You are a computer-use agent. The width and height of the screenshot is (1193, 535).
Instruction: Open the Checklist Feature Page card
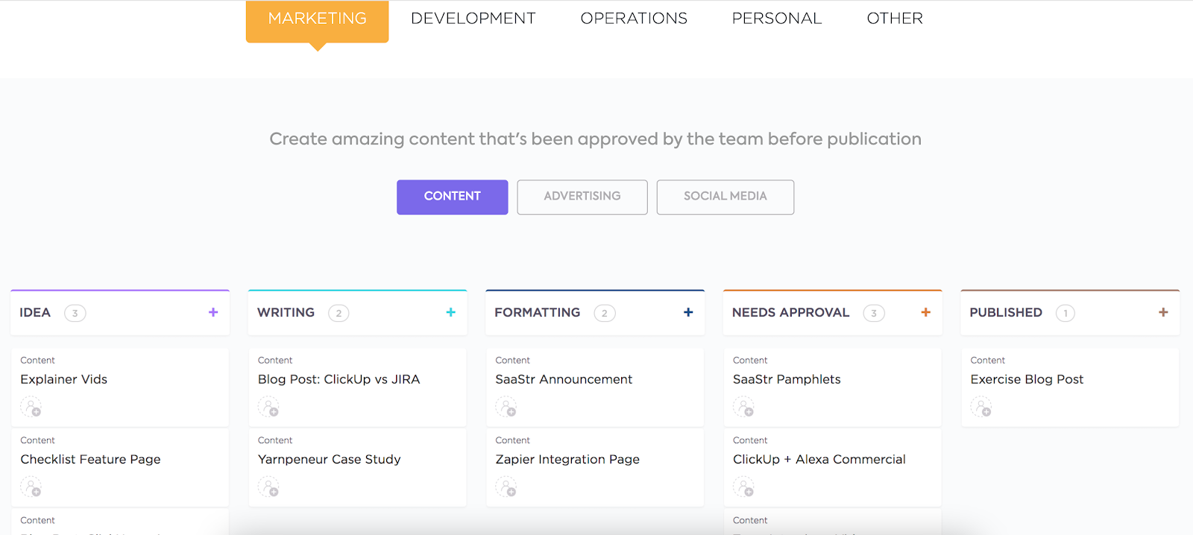pos(120,468)
